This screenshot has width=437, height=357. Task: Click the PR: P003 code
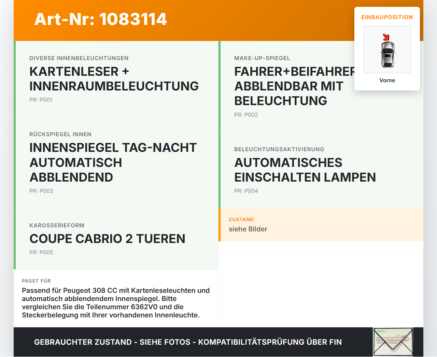[41, 191]
